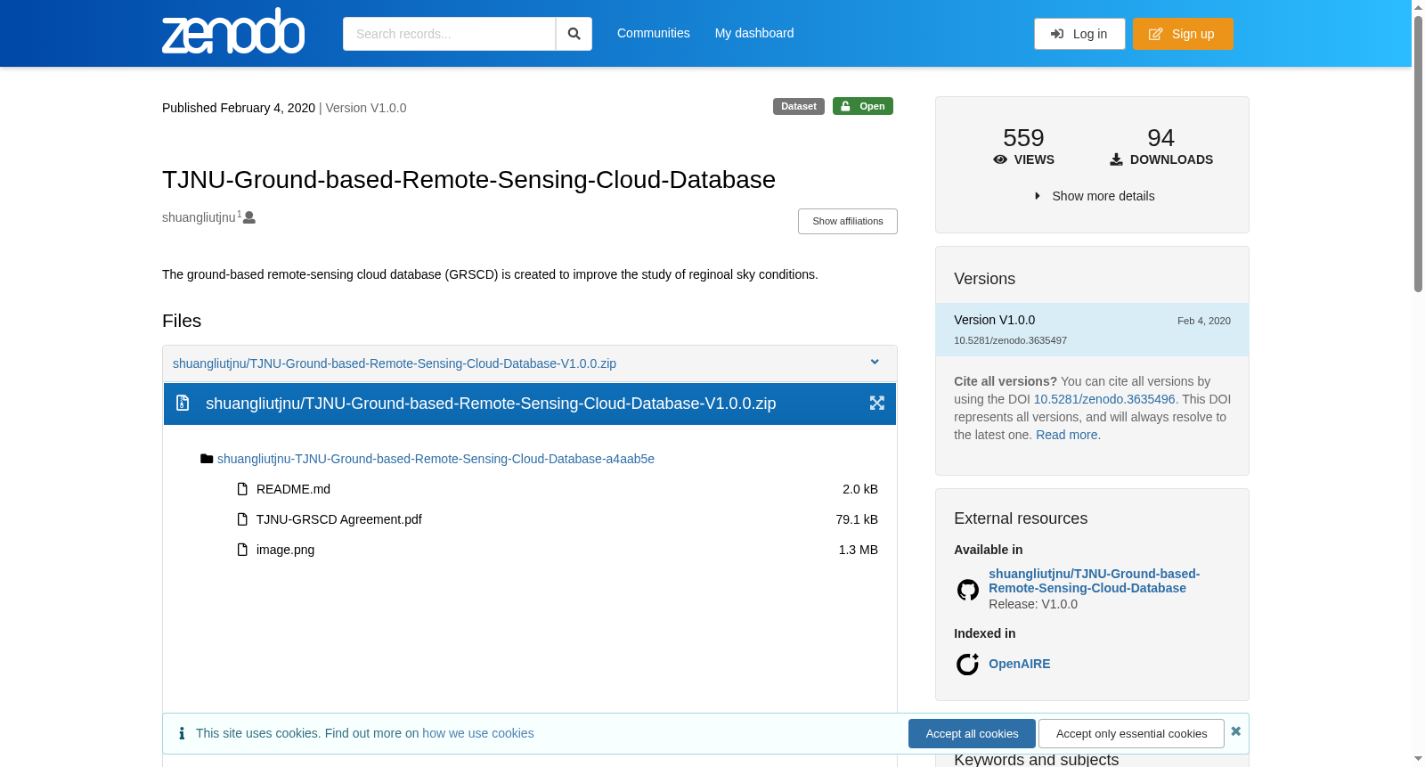
Task: Open the Zenodo logo homepage
Action: (233, 31)
